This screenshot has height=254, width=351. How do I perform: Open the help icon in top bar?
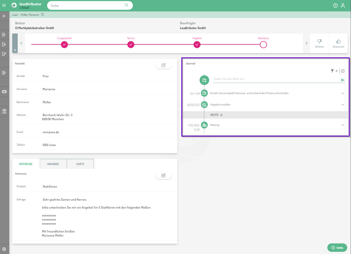[335, 5]
